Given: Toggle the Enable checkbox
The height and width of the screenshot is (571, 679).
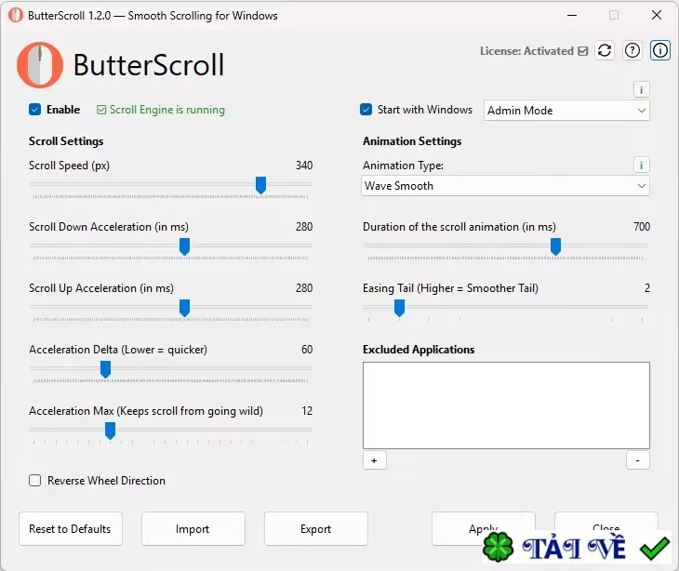Looking at the screenshot, I should tap(35, 110).
